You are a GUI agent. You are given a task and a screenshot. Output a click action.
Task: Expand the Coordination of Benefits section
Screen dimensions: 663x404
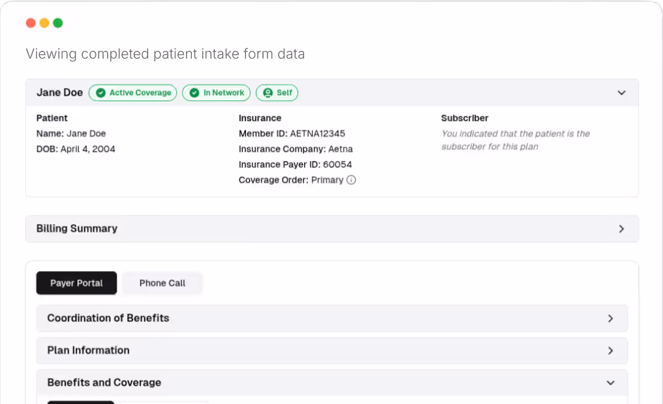click(x=611, y=318)
